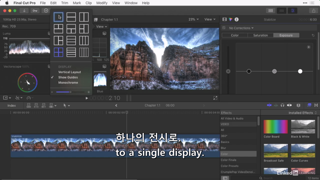
Task: Enable the No Corrections checkbox
Action: 224,28
